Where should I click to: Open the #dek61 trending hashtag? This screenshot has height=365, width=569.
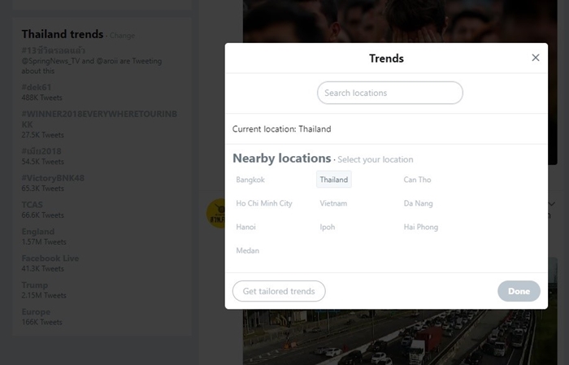(x=37, y=87)
